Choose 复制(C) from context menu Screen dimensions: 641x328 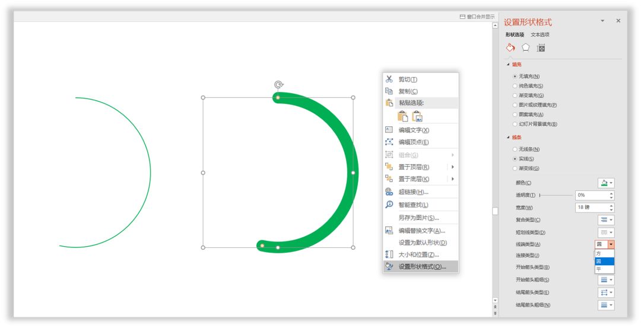pyautogui.click(x=421, y=91)
